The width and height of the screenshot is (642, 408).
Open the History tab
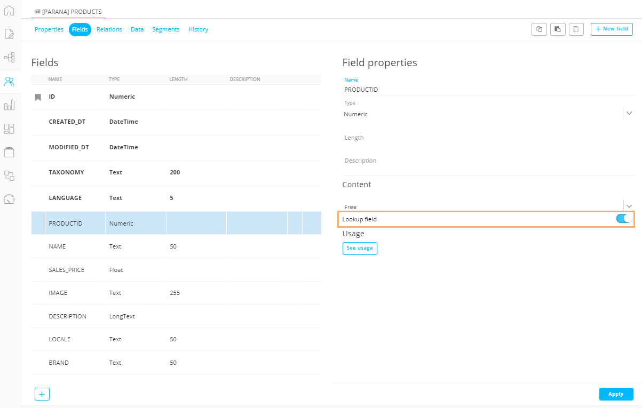pos(198,29)
